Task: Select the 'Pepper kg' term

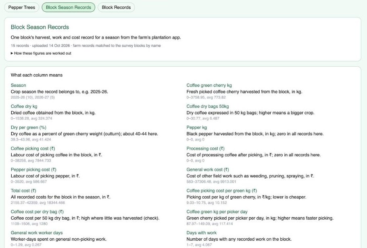Action: tap(197, 128)
